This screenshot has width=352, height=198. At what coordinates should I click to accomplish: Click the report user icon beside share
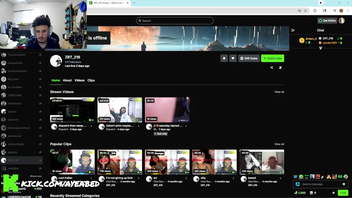point(280,67)
